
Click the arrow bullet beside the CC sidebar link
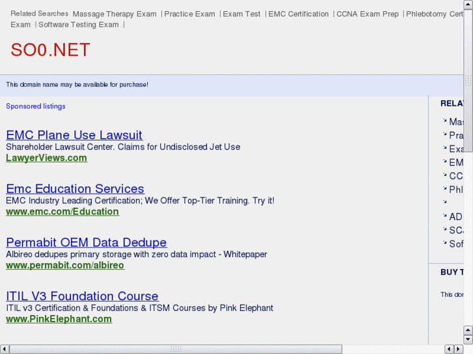click(444, 175)
